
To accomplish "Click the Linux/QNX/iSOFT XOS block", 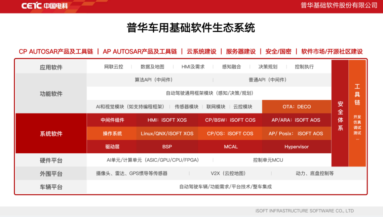I will pos(167,133).
